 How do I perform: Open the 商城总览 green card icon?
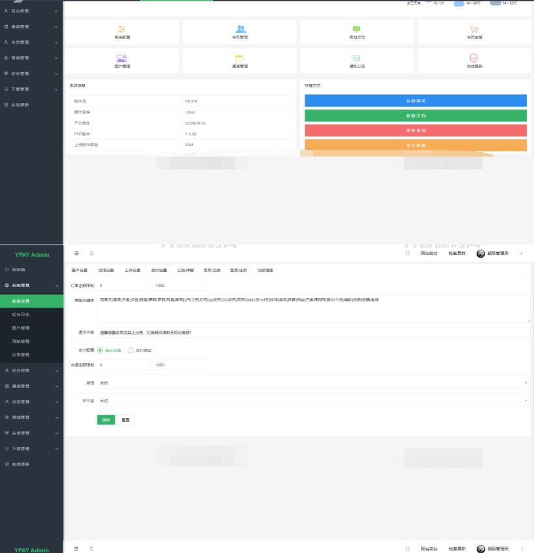tap(356, 29)
